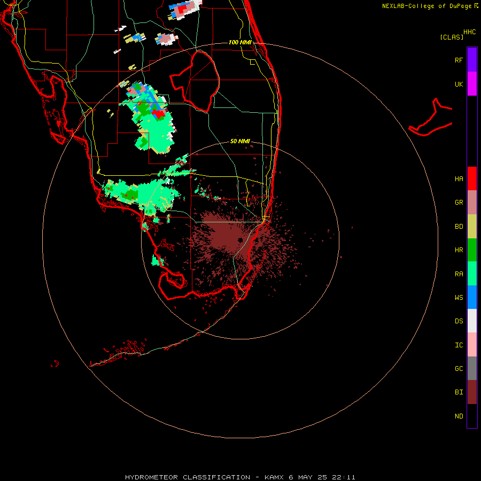
Task: Click the RF purple legend color swatch
Action: [x=472, y=60]
